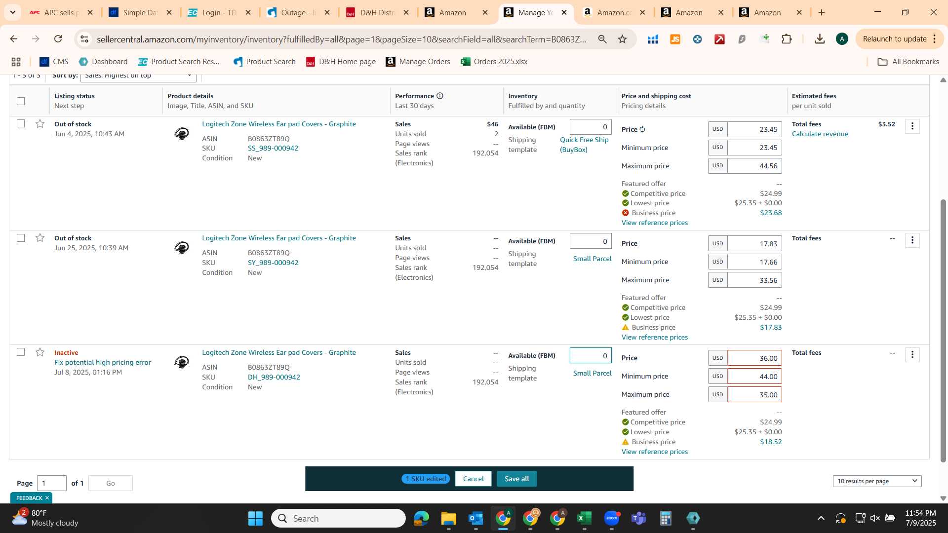948x533 pixels.
Task: Open the Relaunch to update menu dots
Action: [935, 39]
